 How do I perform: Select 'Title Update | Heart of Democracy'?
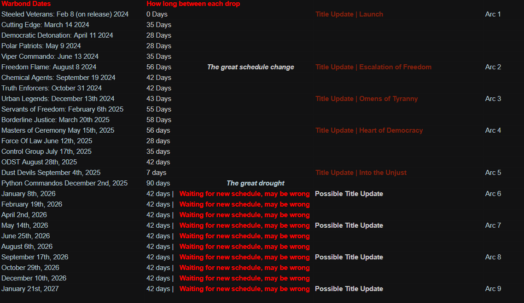point(369,130)
